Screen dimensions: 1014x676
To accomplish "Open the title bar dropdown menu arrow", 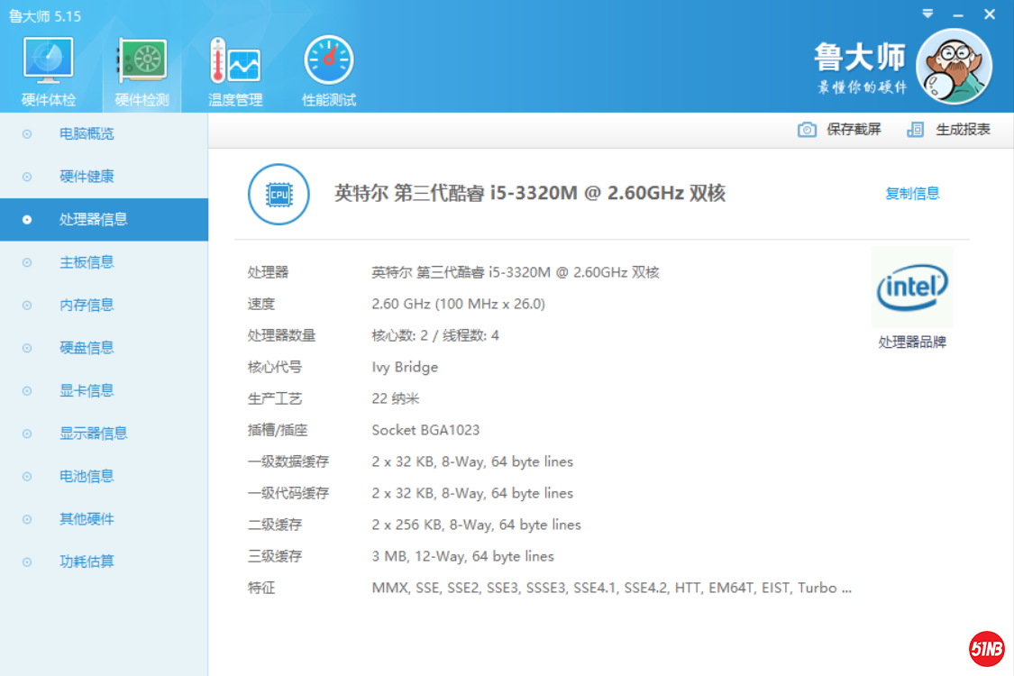I will click(x=927, y=14).
